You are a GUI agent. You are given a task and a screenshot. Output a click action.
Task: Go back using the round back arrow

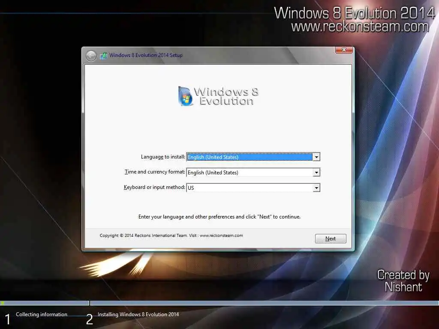click(x=91, y=56)
